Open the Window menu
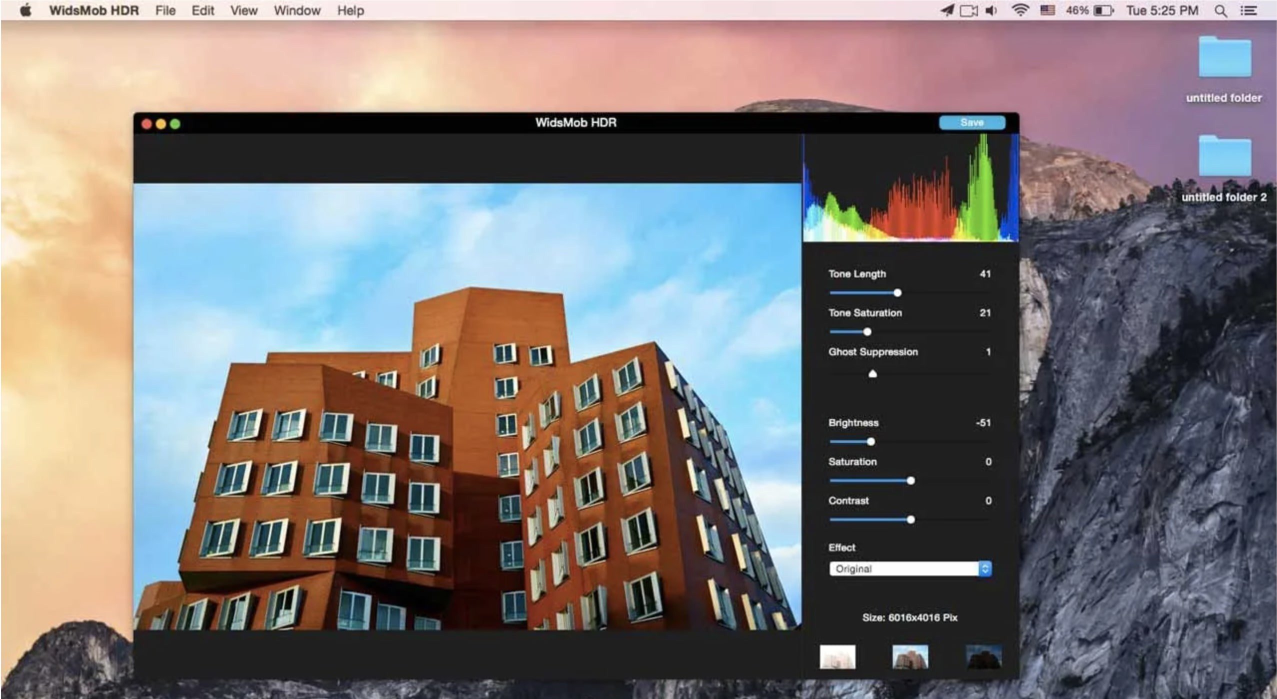 [297, 10]
